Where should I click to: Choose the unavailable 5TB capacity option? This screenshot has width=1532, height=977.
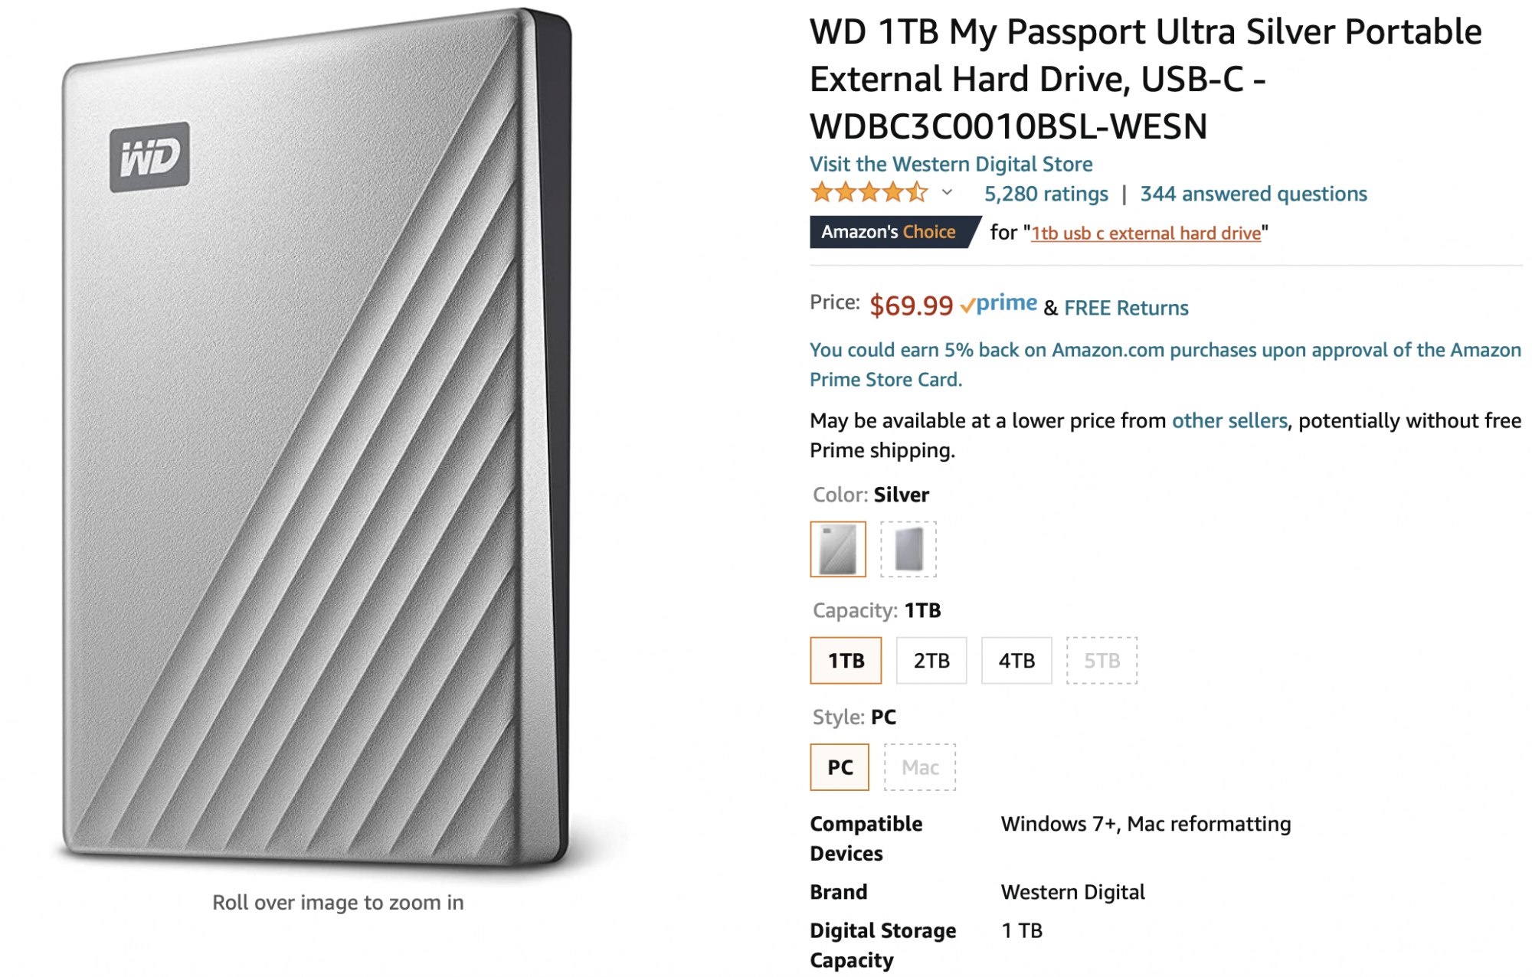pos(1102,660)
